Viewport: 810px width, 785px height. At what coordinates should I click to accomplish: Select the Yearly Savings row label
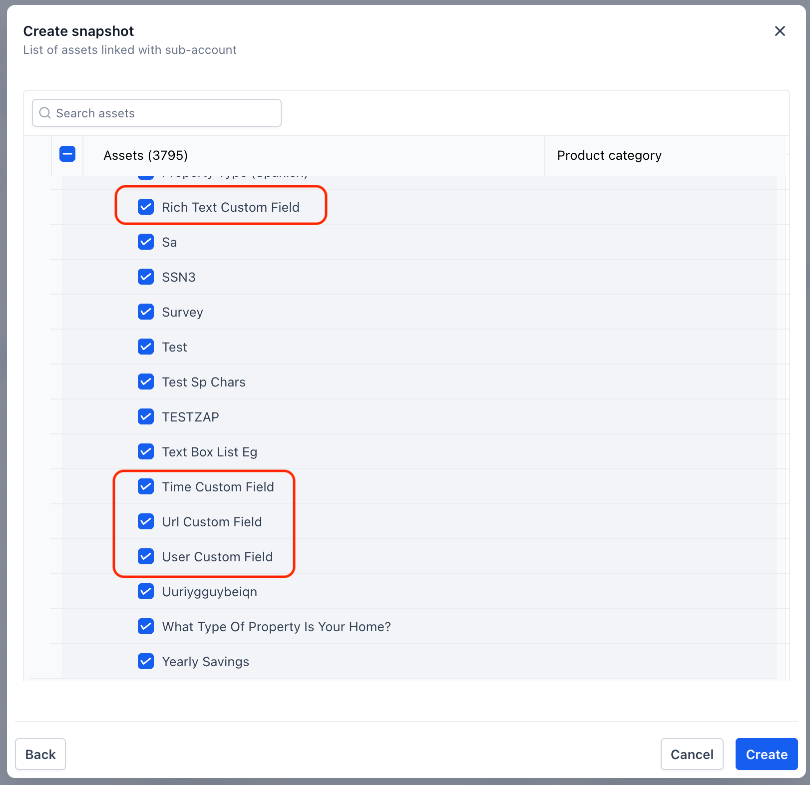point(206,662)
